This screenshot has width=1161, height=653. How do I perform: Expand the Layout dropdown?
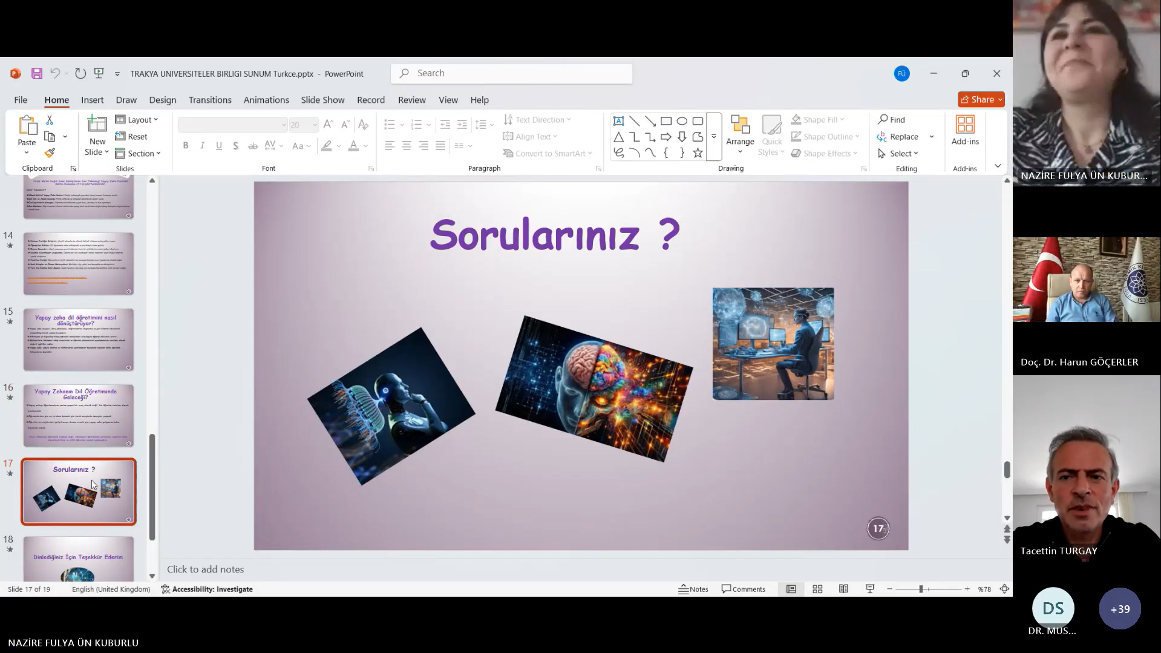click(x=137, y=120)
